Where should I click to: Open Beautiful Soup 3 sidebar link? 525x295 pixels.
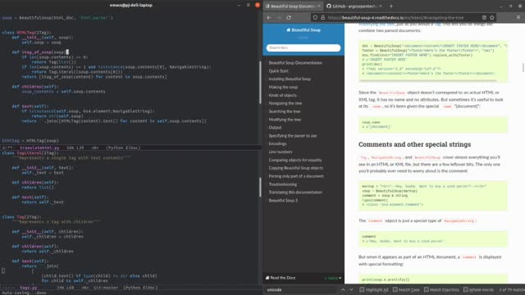click(x=283, y=200)
